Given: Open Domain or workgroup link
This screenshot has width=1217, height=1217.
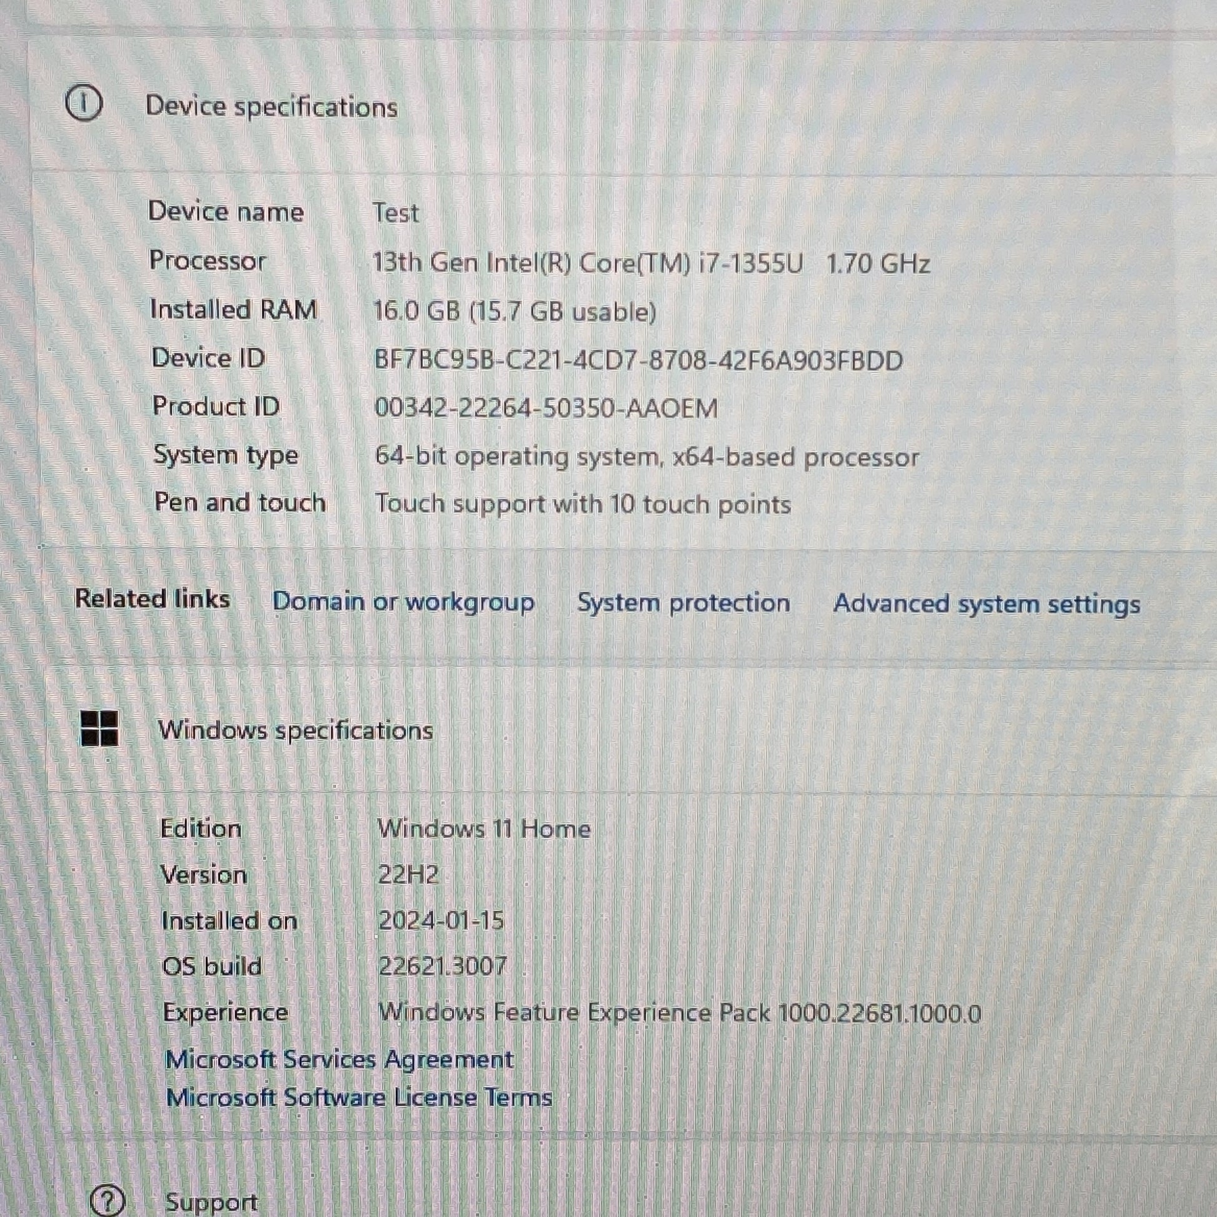Looking at the screenshot, I should click(x=403, y=602).
